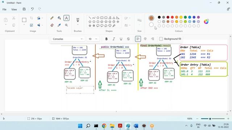
Task: Set text alignment to left
Action: [x=138, y=39]
